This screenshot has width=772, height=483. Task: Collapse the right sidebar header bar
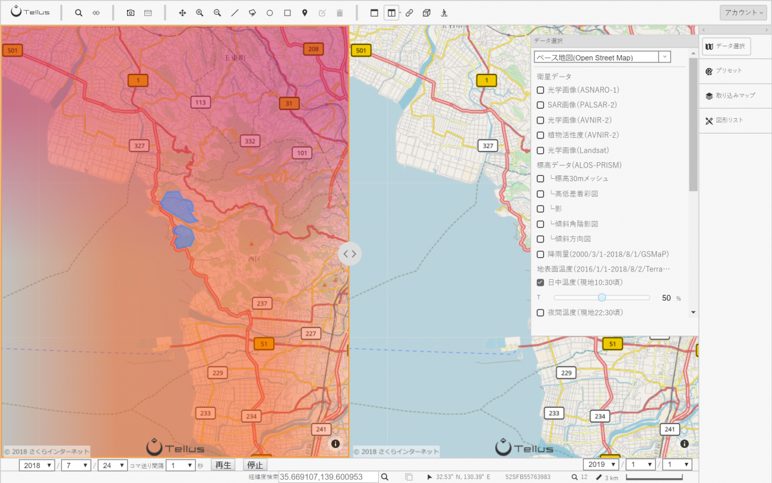735,30
